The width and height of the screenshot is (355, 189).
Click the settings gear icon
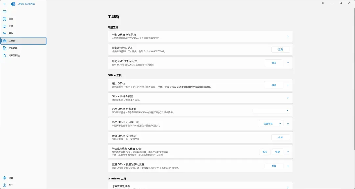tap(4, 178)
